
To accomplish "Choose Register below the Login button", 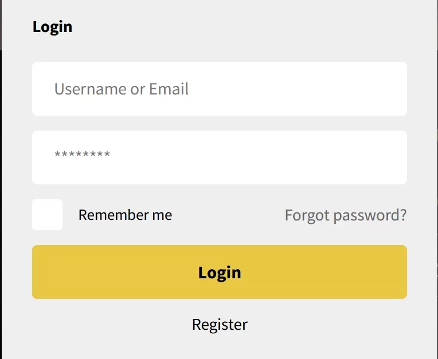I will point(220,325).
